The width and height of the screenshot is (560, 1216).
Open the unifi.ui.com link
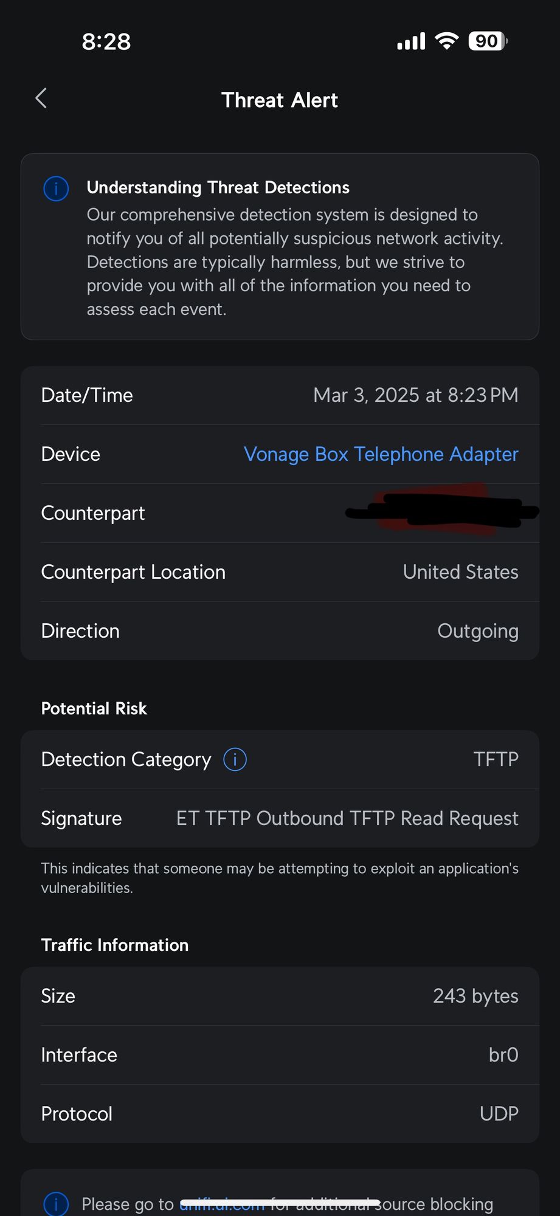(x=222, y=1204)
